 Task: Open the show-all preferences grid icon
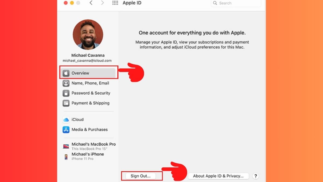click(115, 3)
